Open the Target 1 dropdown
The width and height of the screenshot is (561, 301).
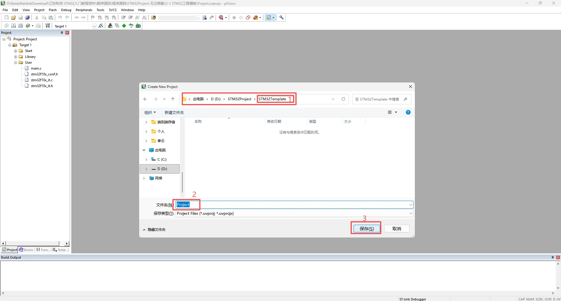94,26
